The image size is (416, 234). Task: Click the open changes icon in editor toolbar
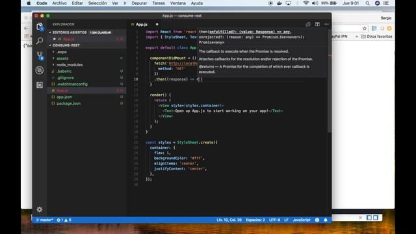pyautogui.click(x=307, y=24)
